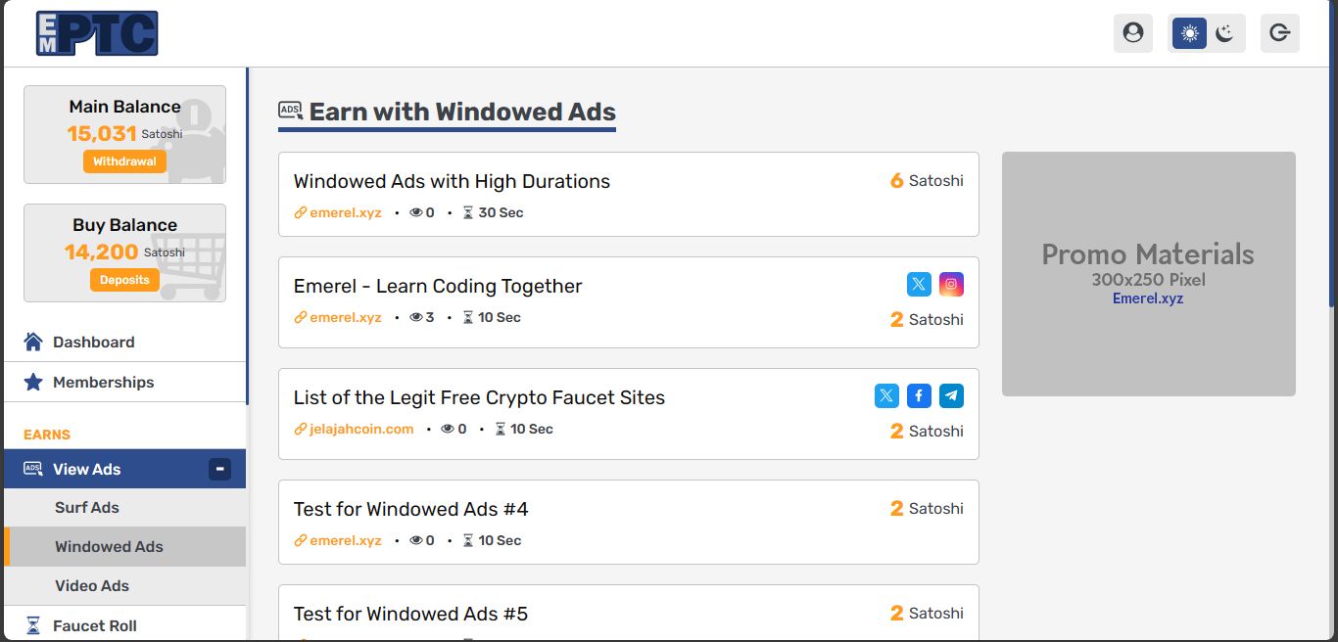Click the Withdrawal button
The image size is (1338, 642).
click(x=124, y=161)
